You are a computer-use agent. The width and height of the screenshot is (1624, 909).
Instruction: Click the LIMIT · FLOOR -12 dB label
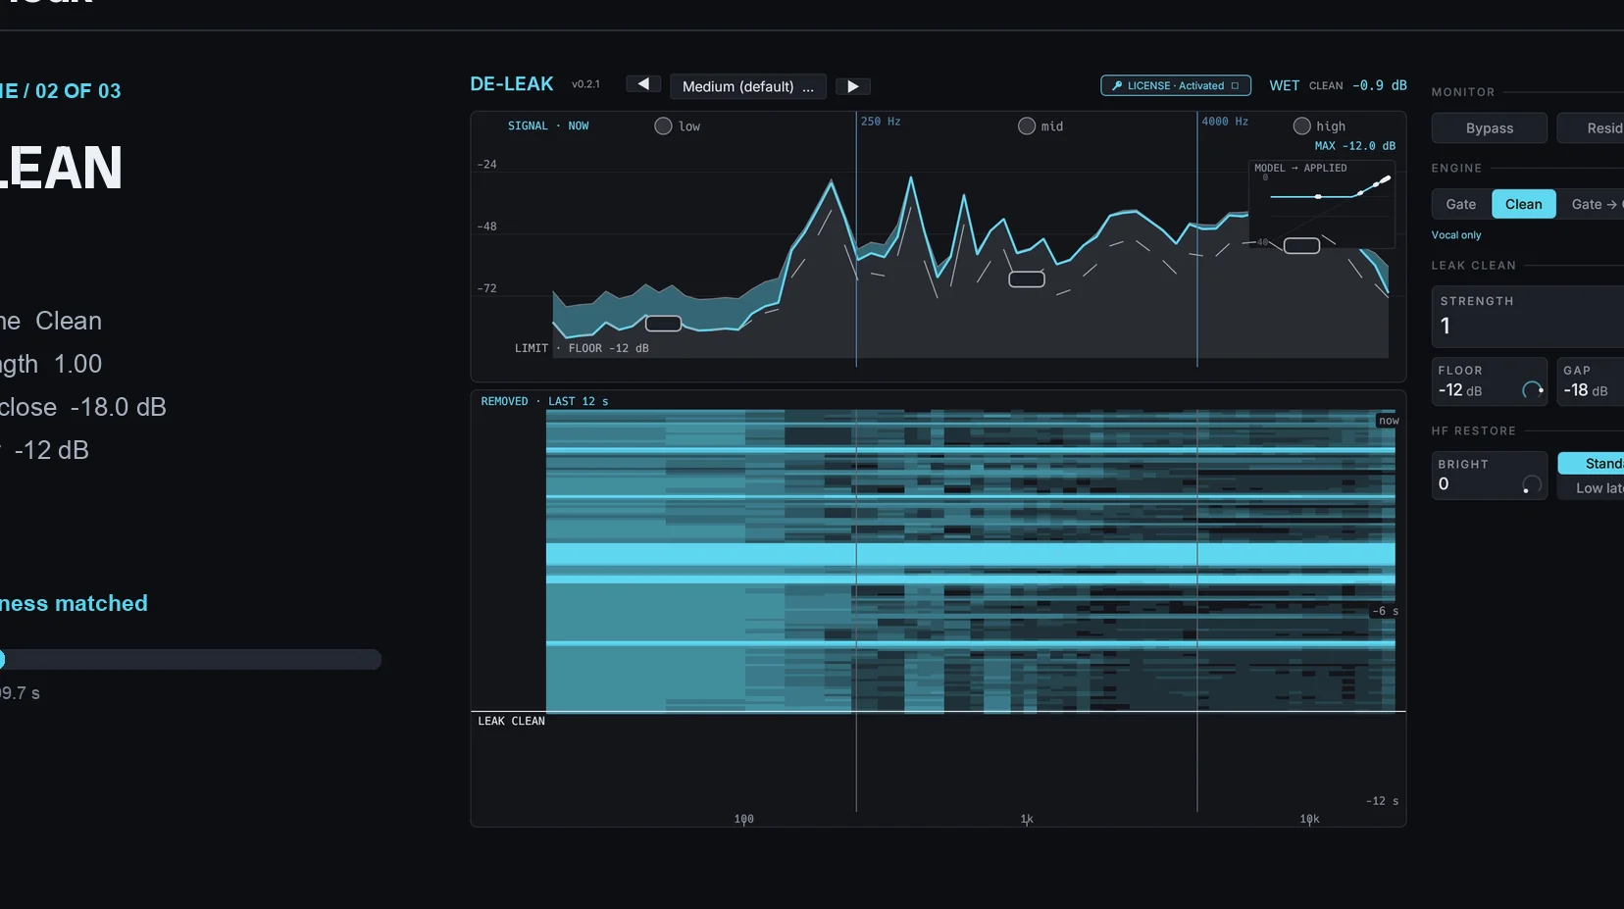coord(582,348)
